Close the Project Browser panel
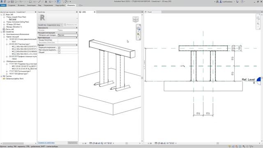The width and height of the screenshot is (263, 148). point(36,12)
